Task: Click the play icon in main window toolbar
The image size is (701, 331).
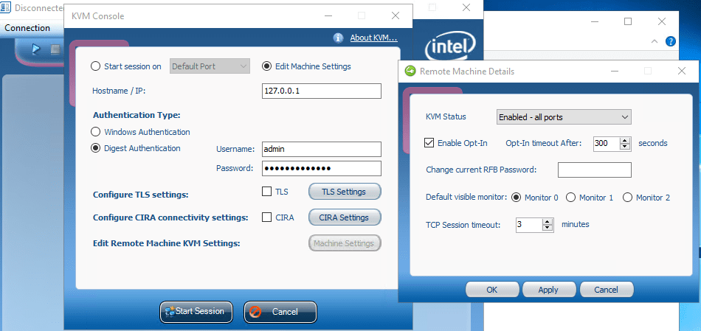Action: [x=37, y=49]
